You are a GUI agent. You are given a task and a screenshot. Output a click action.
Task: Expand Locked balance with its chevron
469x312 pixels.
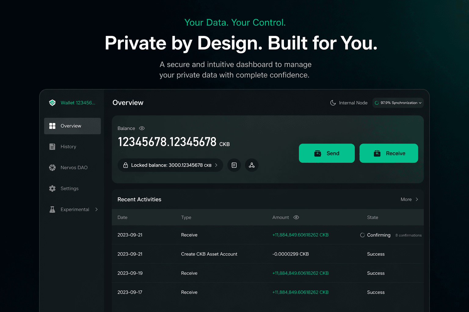(x=216, y=165)
